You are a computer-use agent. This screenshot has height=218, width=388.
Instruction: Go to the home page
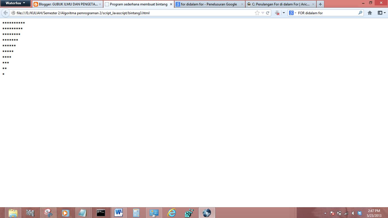370,13
